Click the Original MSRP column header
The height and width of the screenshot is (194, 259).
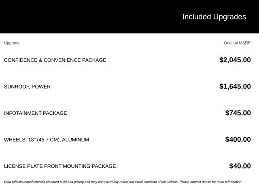pos(237,43)
